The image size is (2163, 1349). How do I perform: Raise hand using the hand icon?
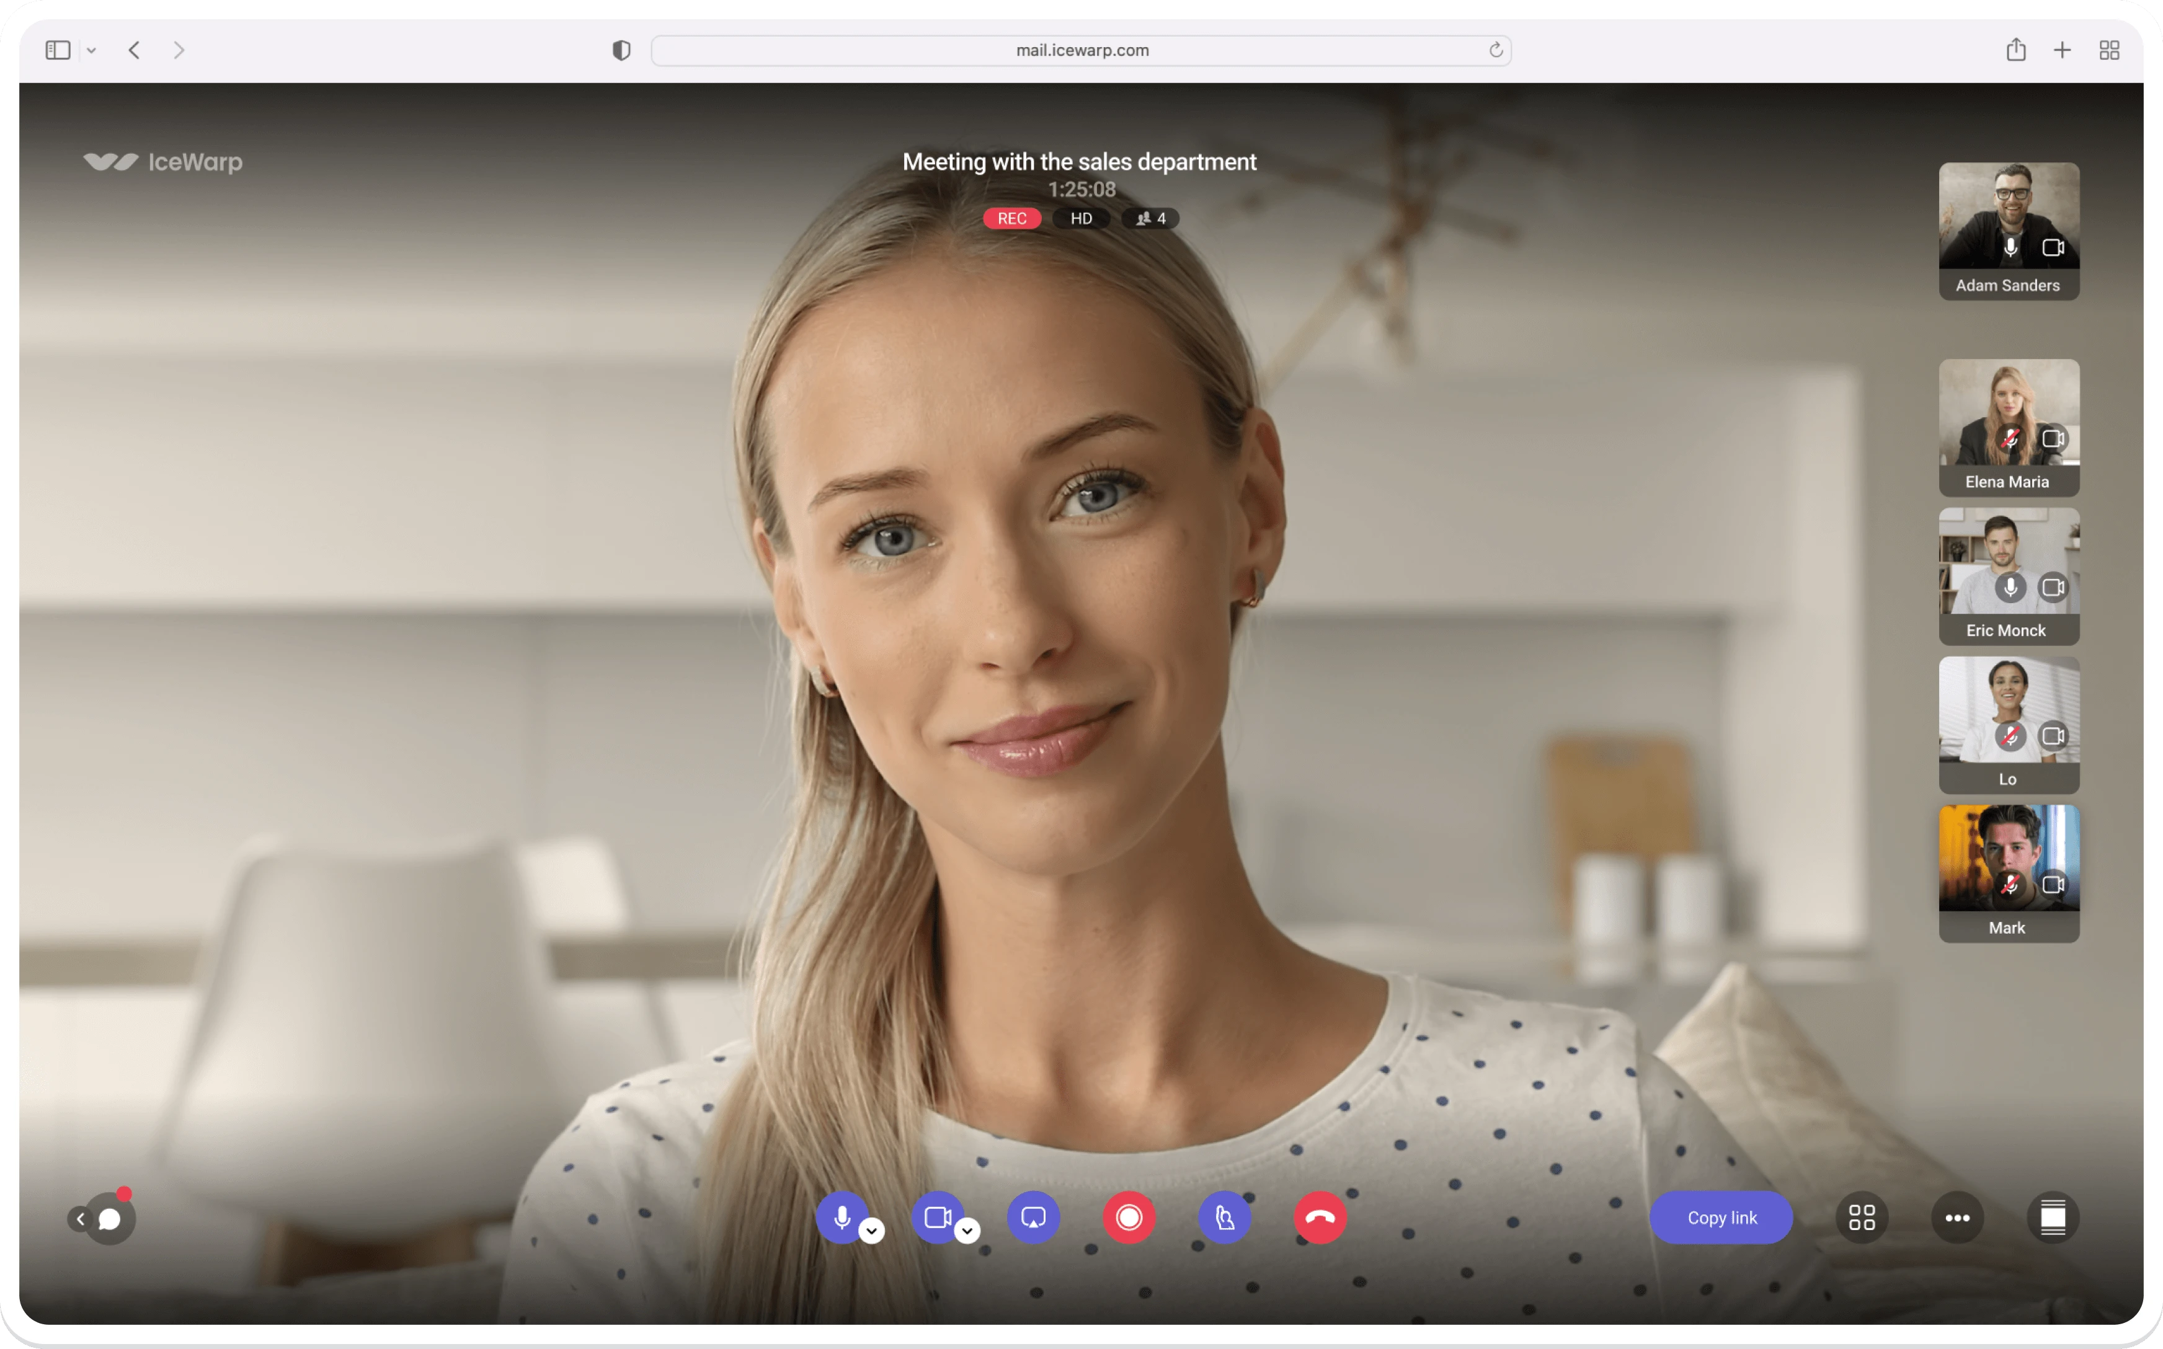pyautogui.click(x=1224, y=1218)
